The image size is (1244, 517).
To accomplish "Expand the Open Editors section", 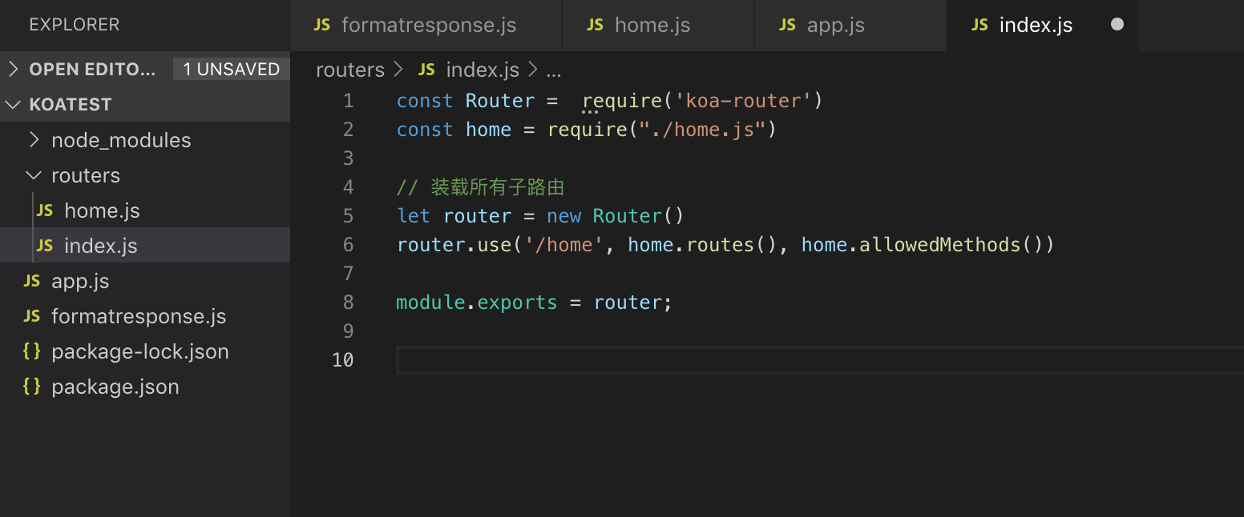I will coord(14,70).
